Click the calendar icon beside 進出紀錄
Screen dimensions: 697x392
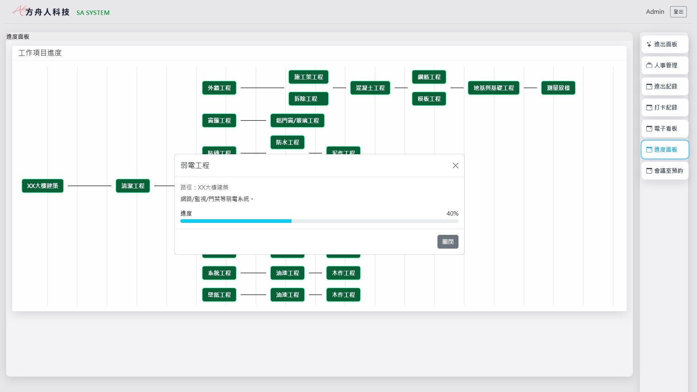pyautogui.click(x=649, y=86)
